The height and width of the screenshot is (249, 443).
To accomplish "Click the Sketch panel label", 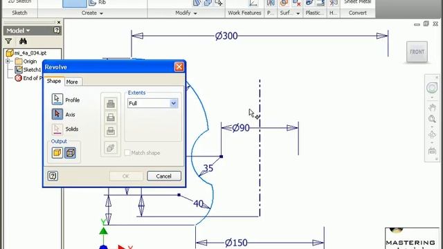I will click(x=20, y=12).
